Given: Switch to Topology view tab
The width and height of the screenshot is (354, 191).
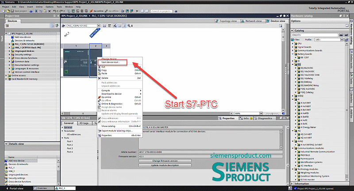Looking at the screenshot, I should (226, 21).
